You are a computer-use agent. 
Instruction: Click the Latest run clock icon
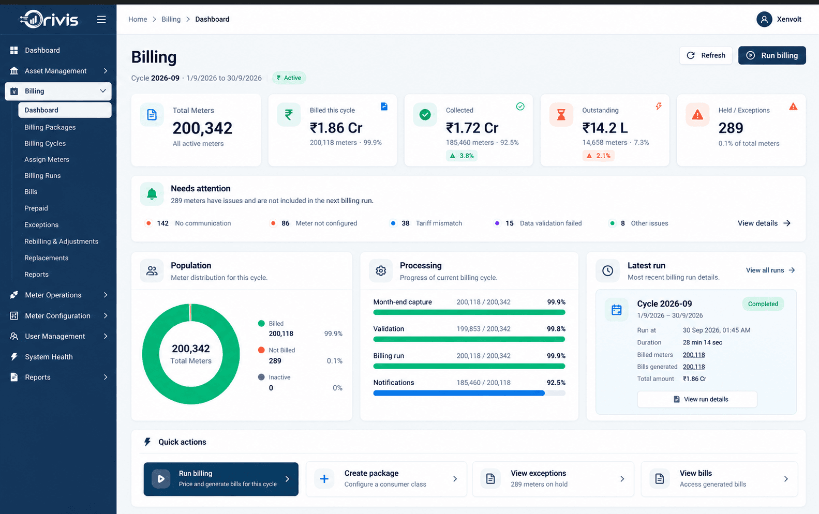pyautogui.click(x=608, y=270)
